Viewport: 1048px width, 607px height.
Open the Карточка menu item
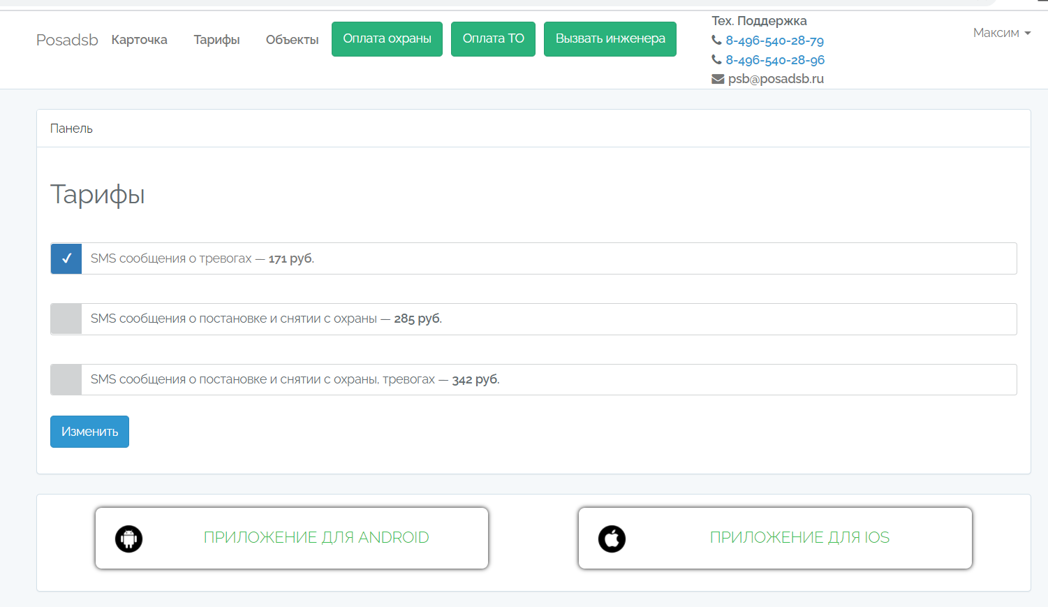(x=140, y=40)
